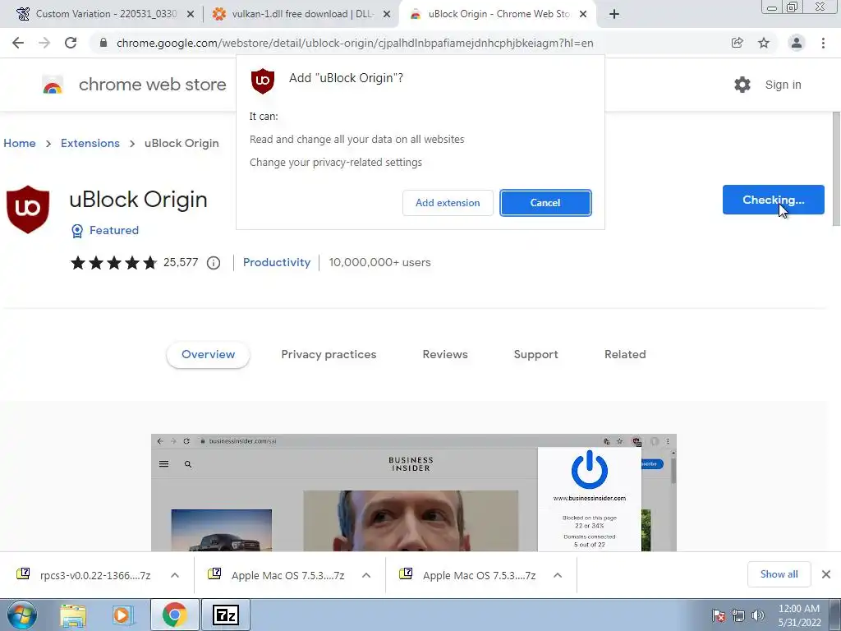Go back using browser back arrow

pyautogui.click(x=18, y=43)
